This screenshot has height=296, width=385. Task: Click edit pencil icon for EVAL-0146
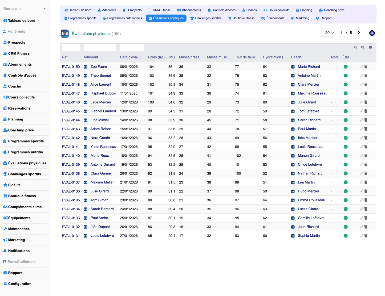[x=361, y=102]
